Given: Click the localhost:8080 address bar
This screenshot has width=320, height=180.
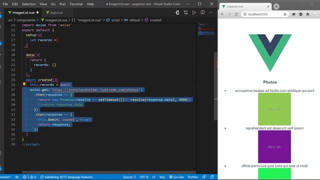Looking at the screenshot, I should click(264, 14).
